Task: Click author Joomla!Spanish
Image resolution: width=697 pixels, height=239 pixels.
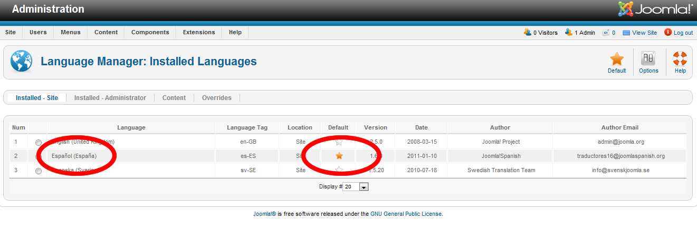Action: [x=501, y=156]
